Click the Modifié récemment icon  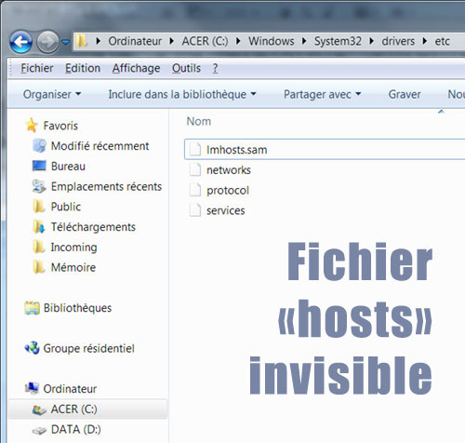point(39,145)
